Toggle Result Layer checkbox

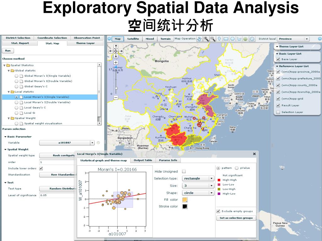click(278, 105)
